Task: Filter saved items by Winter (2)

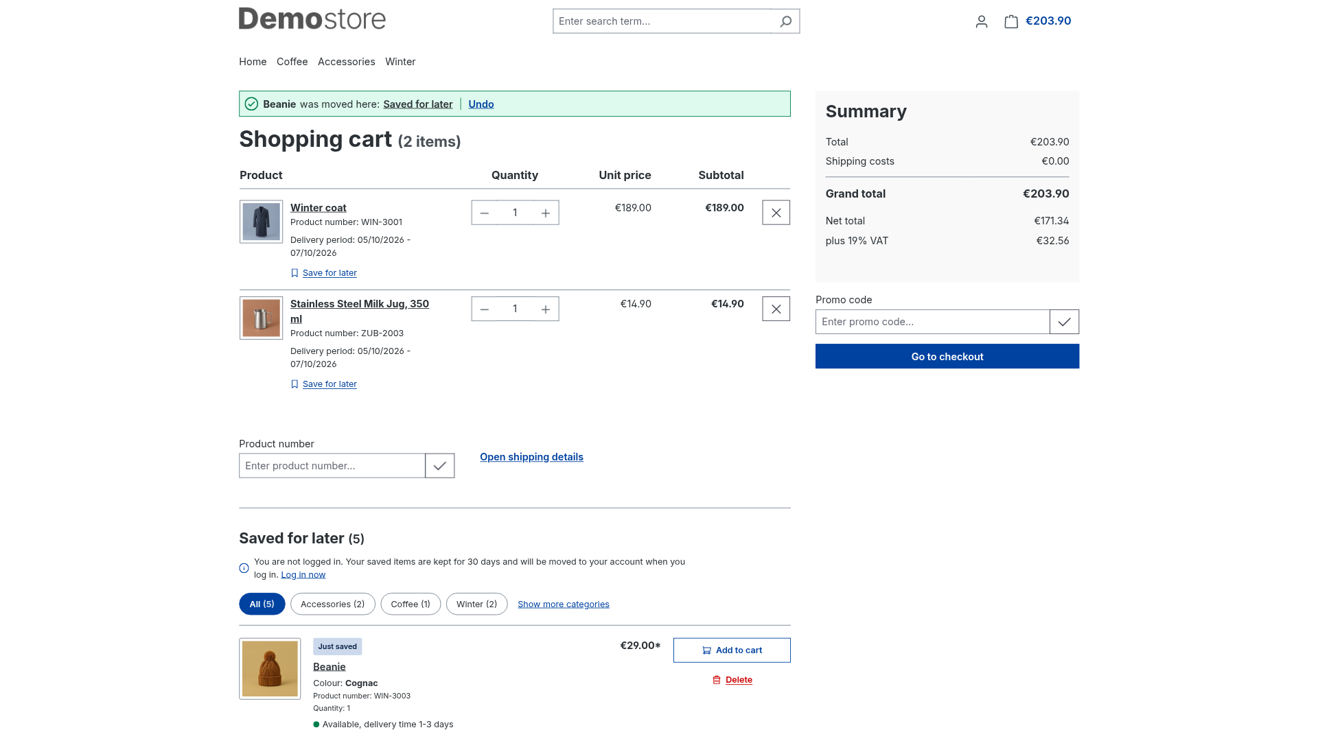Action: click(x=477, y=604)
